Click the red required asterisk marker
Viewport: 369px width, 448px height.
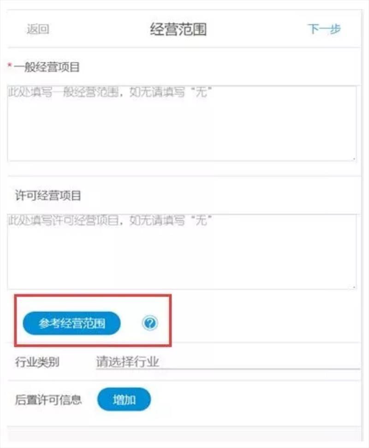tap(10, 66)
